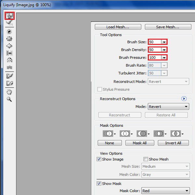This screenshot has width=195, height=195.
Task: Open Brush Pressure dropdown arrow
Action: coord(164,58)
